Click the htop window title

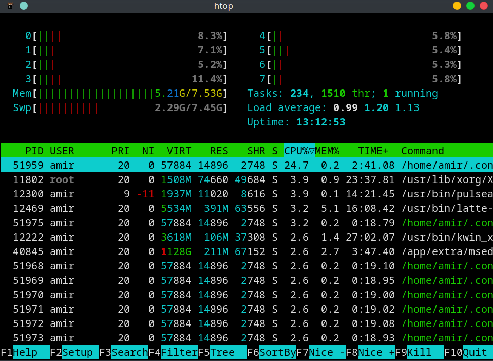223,6
